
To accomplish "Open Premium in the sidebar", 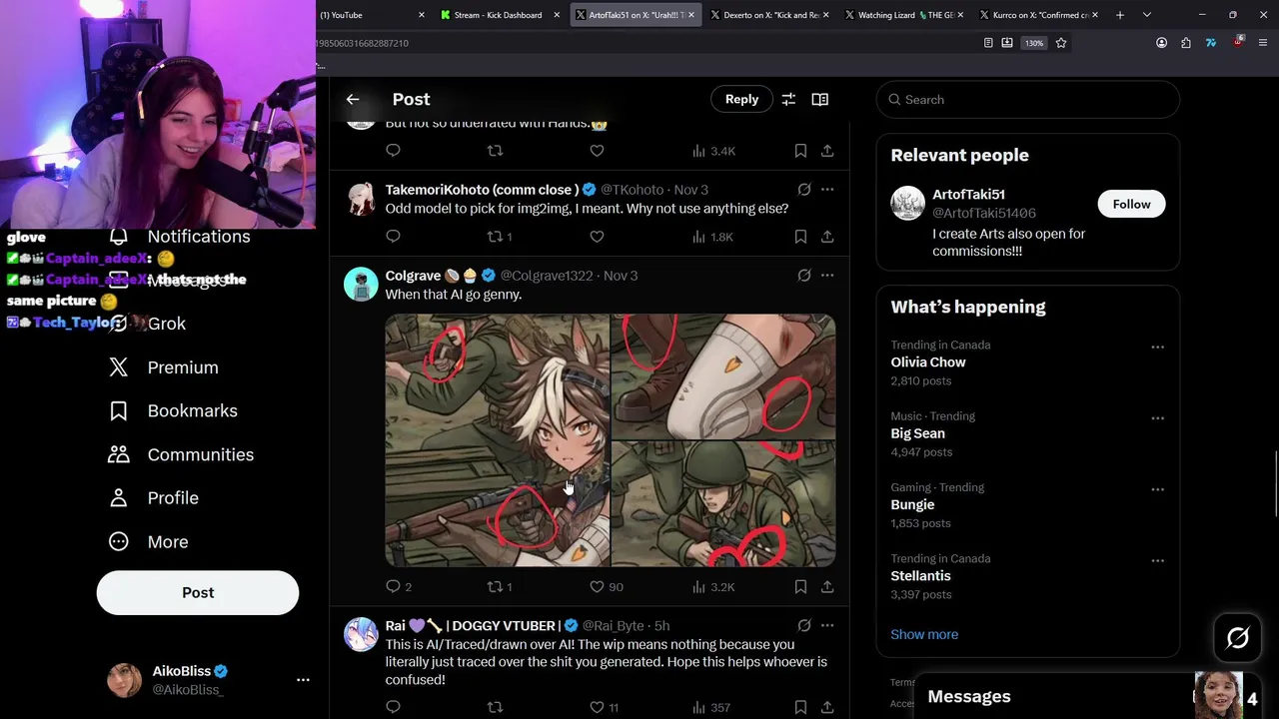I will coord(164,367).
